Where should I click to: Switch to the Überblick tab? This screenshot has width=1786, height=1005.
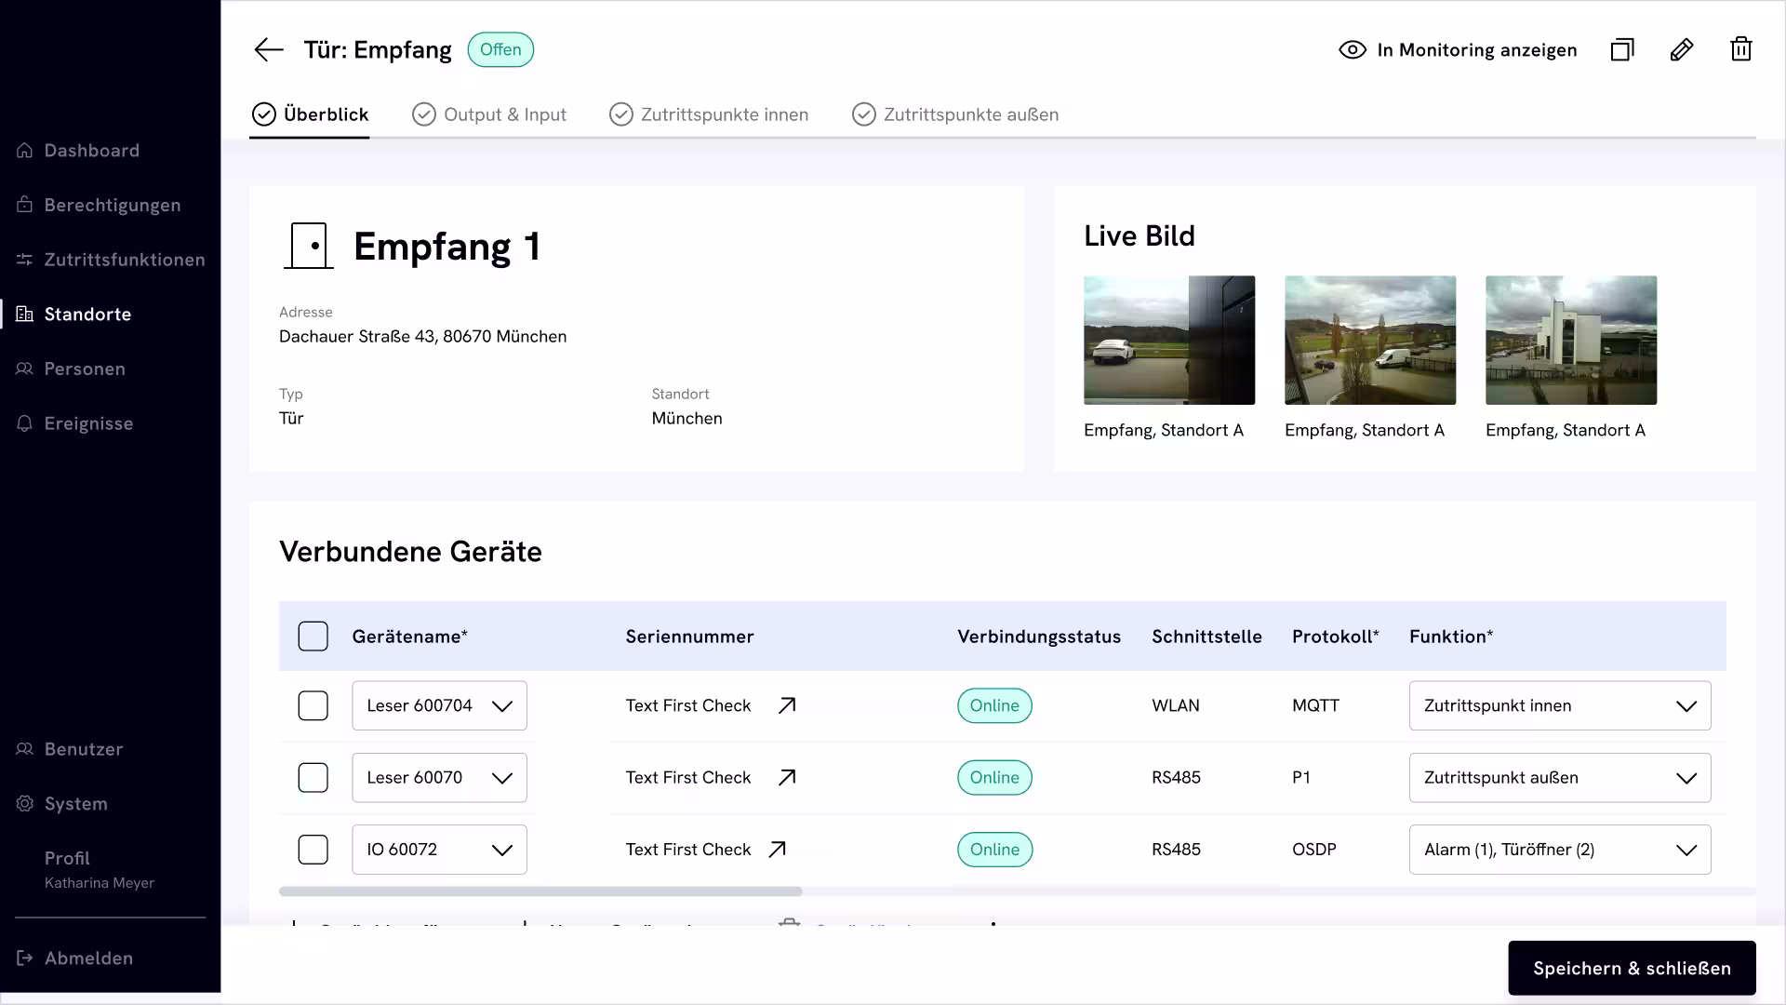pos(310,114)
